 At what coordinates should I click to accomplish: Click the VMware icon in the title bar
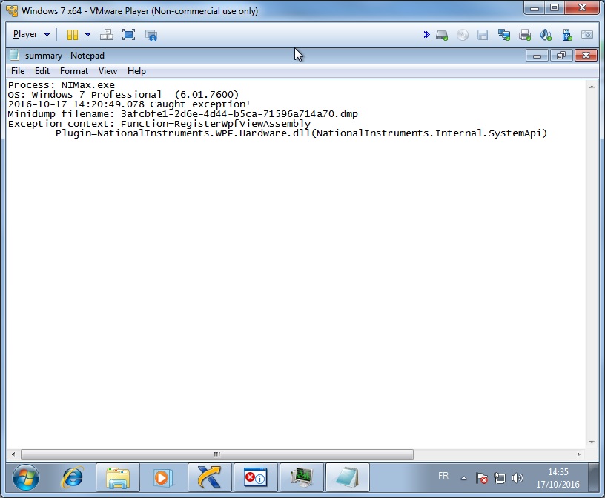coord(12,11)
